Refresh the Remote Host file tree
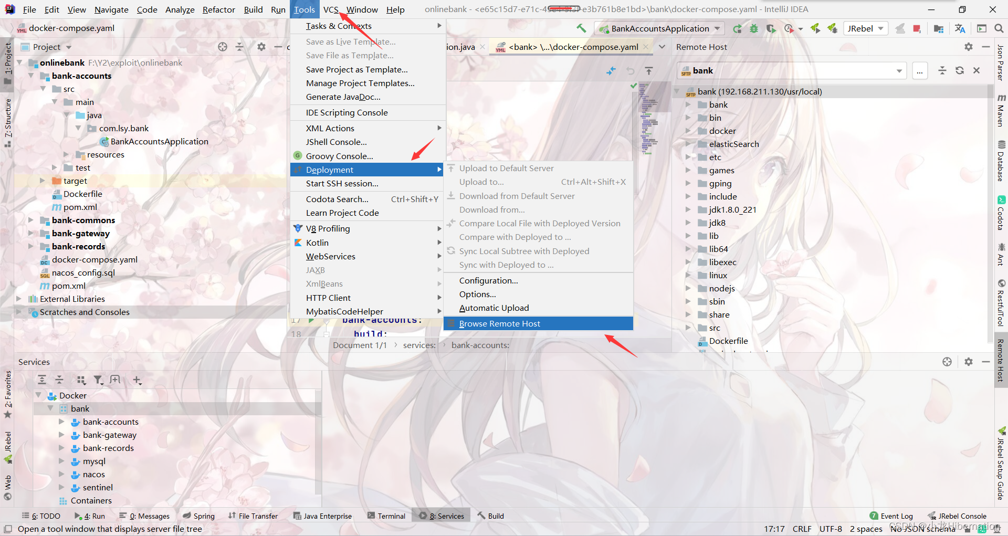 coord(960,71)
